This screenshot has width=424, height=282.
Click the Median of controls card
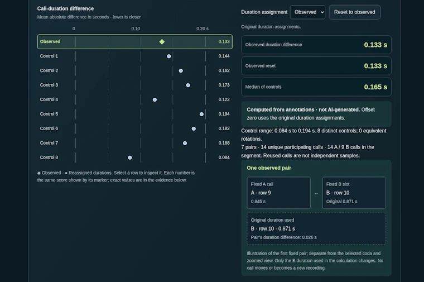pos(316,87)
